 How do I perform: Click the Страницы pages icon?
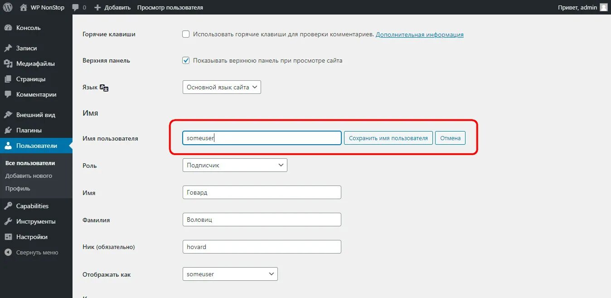8,79
